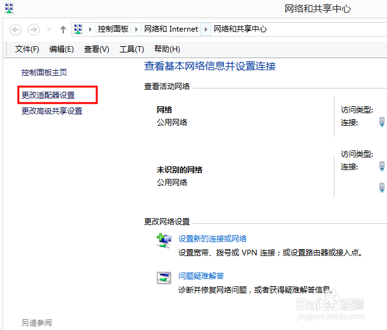387x330 pixels.
Task: Click the bold 未识别的网络 network name
Action: coord(180,170)
